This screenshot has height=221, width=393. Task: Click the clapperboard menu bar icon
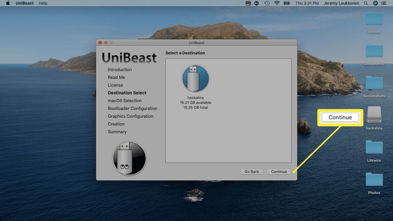(248, 3)
